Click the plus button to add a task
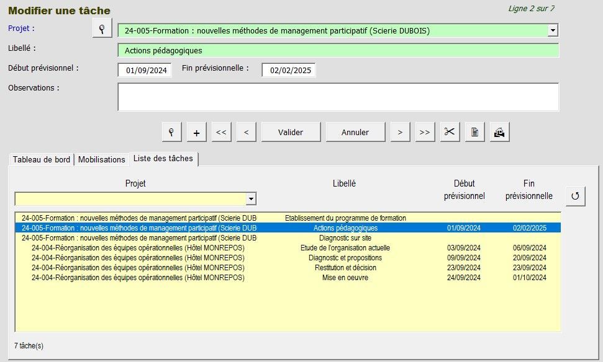This screenshot has width=603, height=362. click(196, 132)
